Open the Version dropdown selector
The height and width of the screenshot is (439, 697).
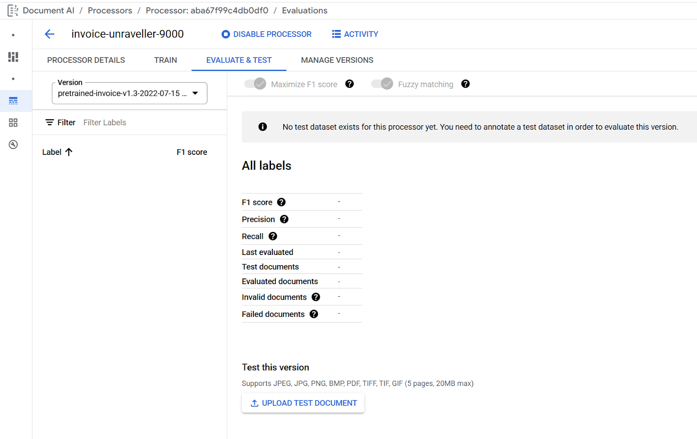tap(129, 93)
